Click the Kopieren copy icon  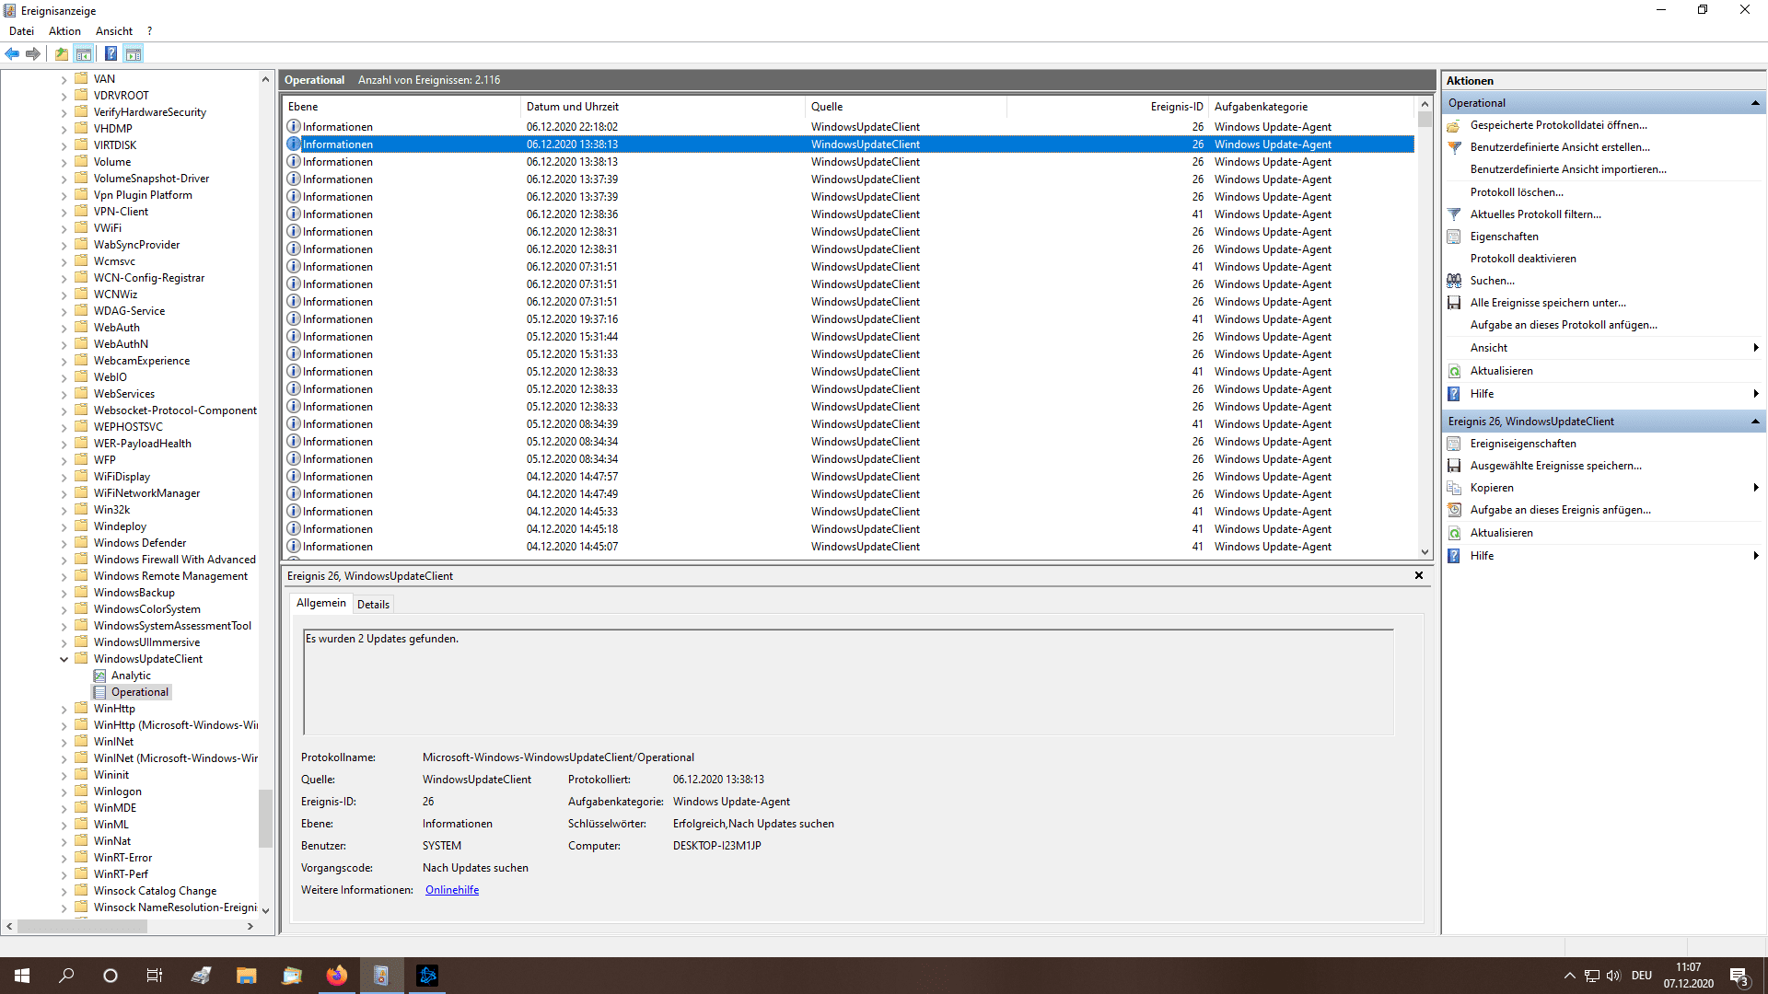tap(1454, 488)
